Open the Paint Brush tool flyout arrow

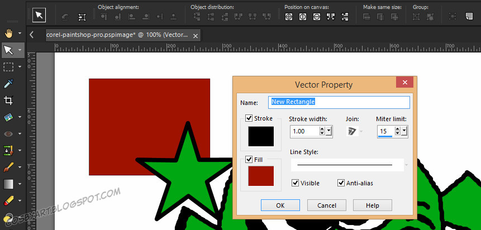point(20,167)
